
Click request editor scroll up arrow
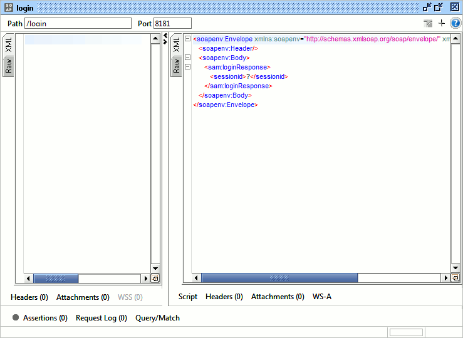point(155,39)
